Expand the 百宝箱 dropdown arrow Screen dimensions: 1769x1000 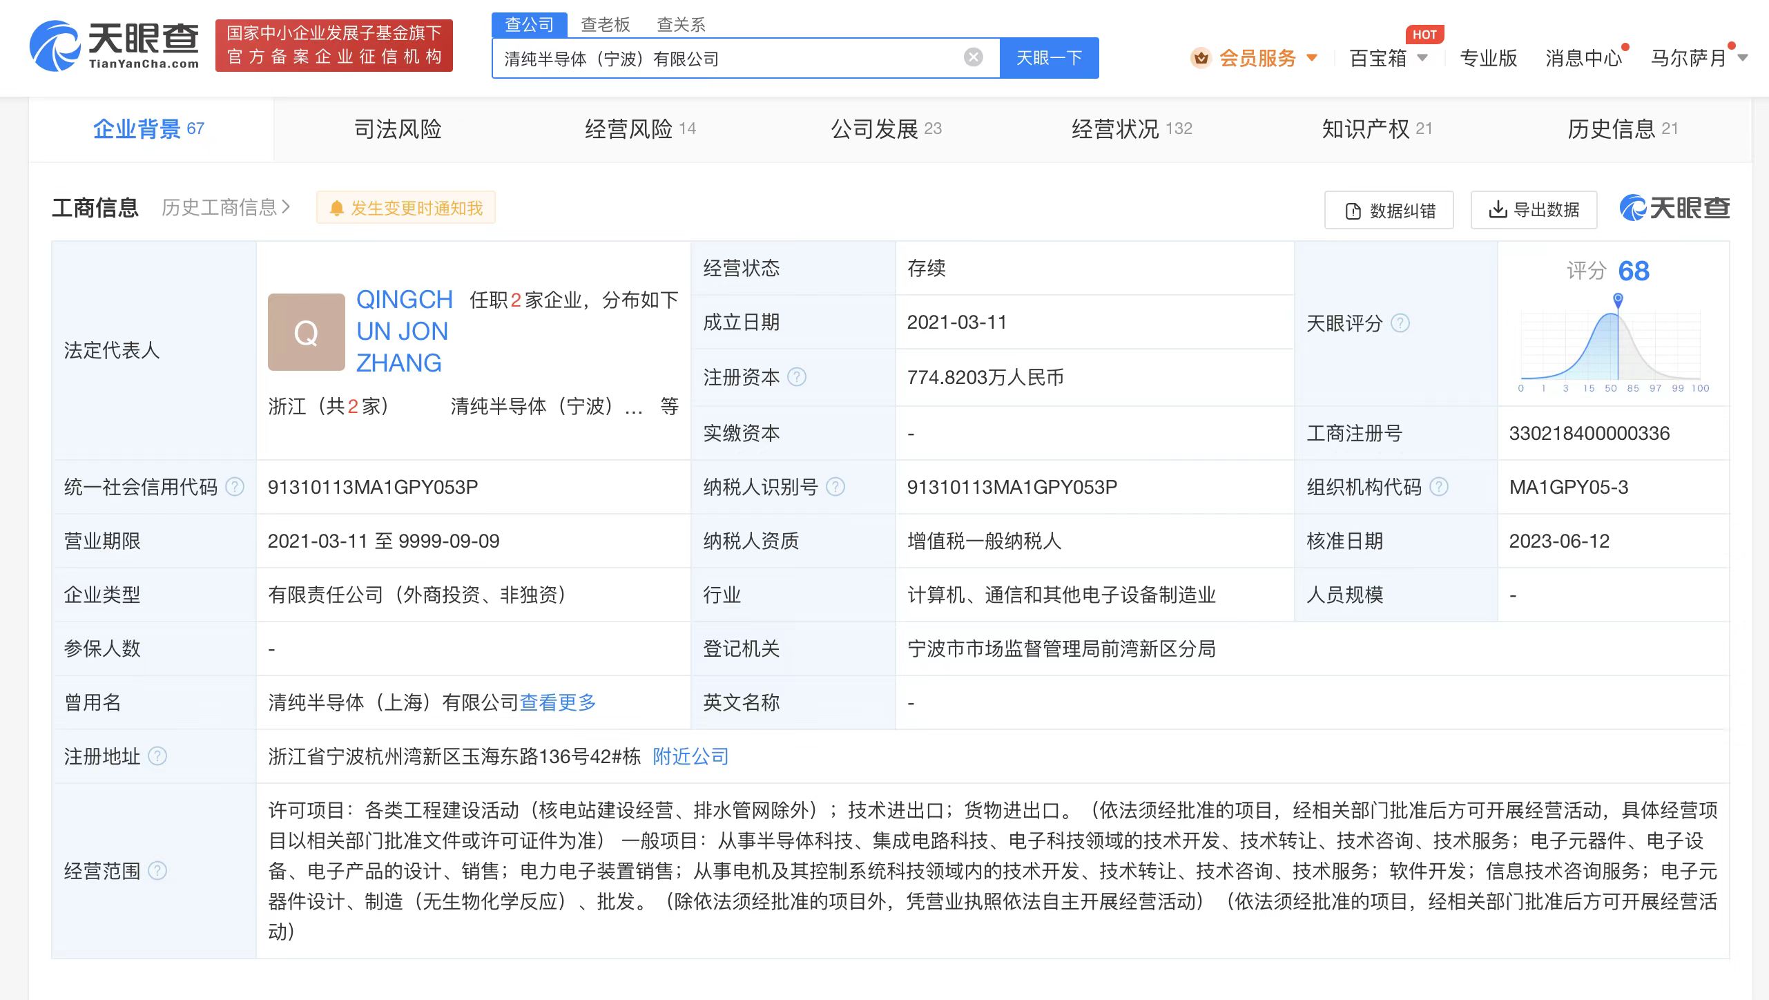1422,58
